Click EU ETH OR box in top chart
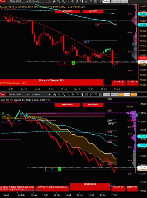 tap(119, 83)
